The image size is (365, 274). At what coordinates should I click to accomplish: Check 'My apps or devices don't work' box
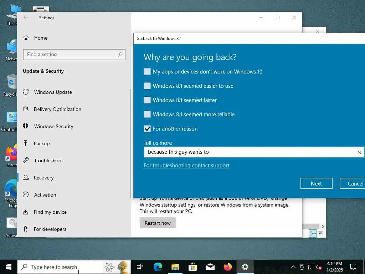click(147, 71)
